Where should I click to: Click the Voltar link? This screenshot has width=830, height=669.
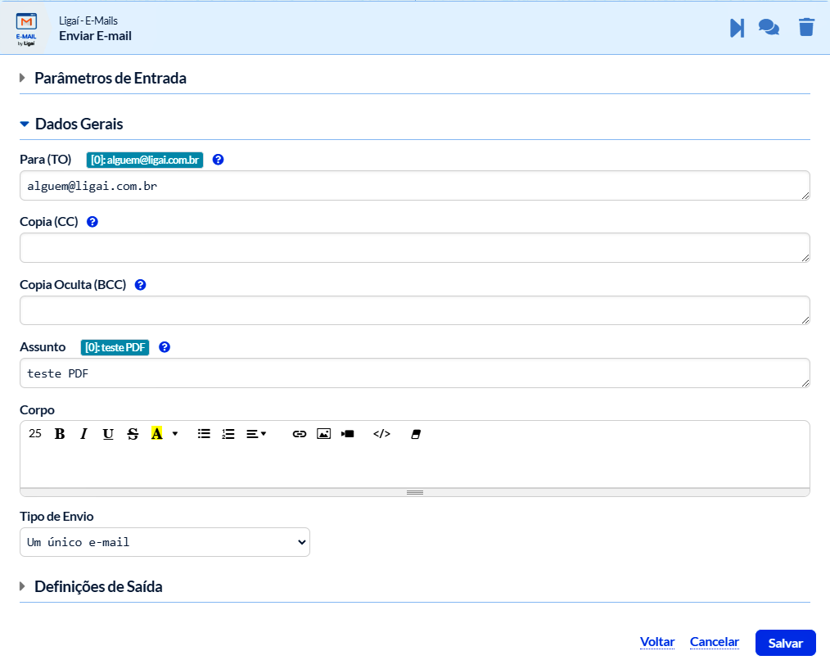[x=657, y=642]
